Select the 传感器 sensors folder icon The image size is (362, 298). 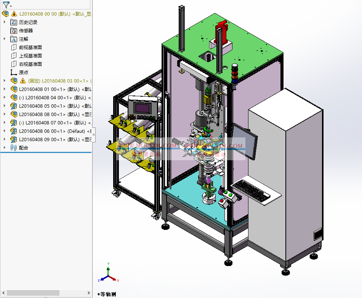pyautogui.click(x=14, y=30)
